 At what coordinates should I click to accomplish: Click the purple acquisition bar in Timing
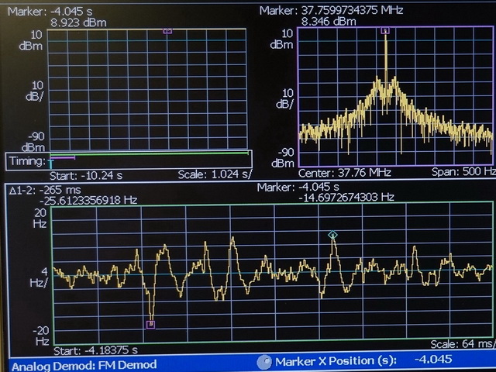point(63,157)
